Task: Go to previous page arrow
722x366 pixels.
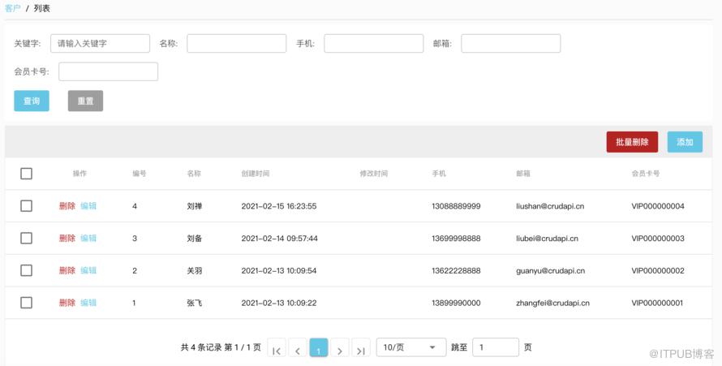Action: click(298, 348)
